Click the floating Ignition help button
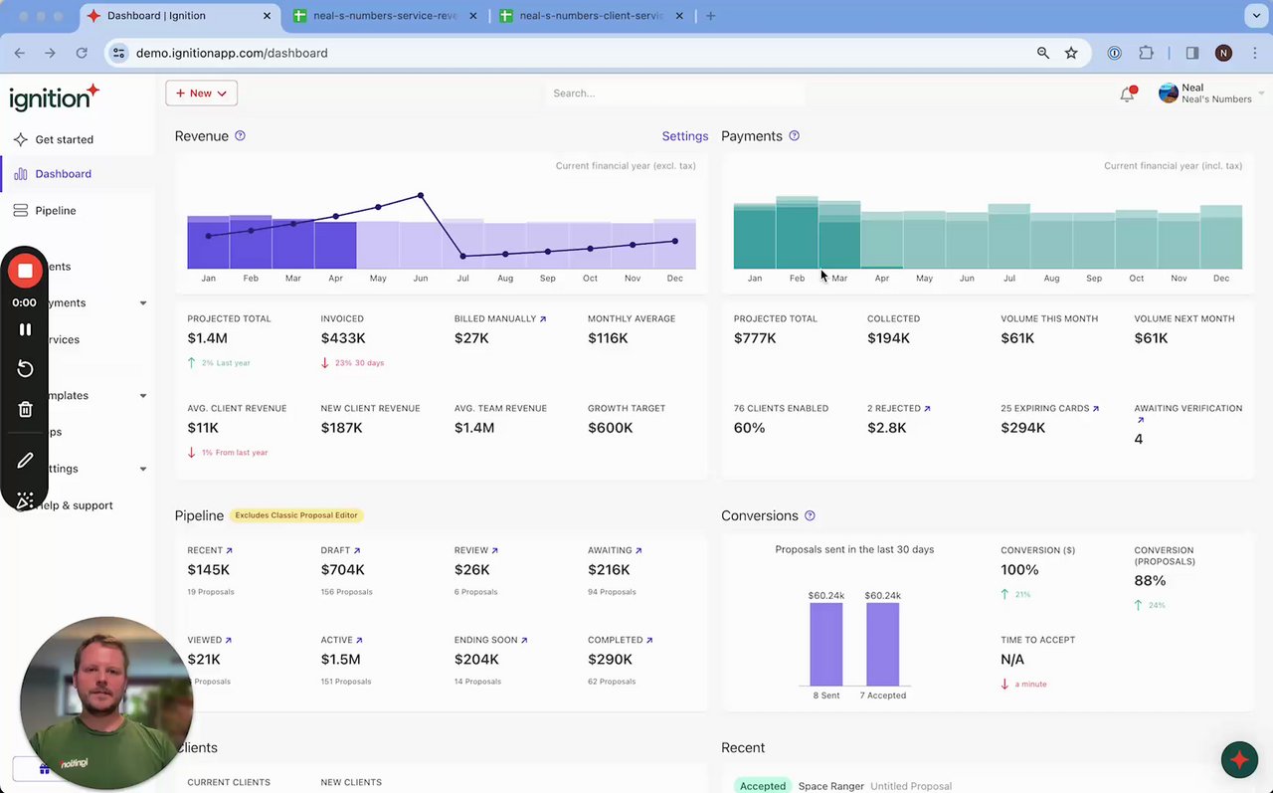1273x793 pixels. (1239, 760)
